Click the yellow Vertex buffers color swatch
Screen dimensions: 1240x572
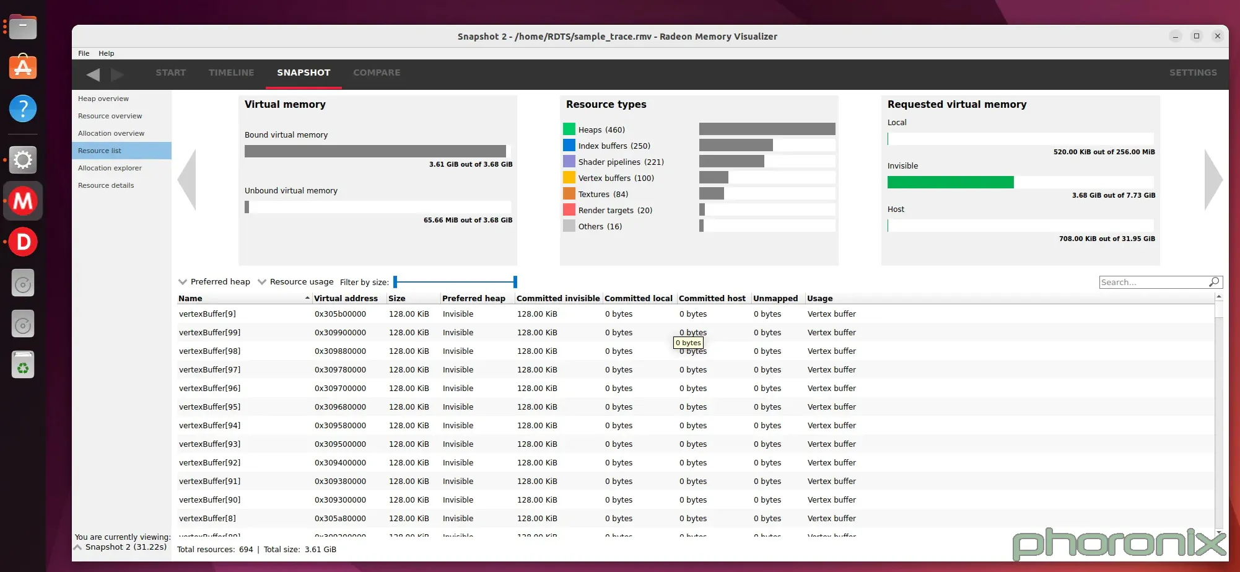569,177
